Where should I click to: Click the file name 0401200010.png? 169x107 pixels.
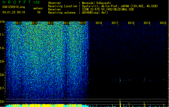14,7
